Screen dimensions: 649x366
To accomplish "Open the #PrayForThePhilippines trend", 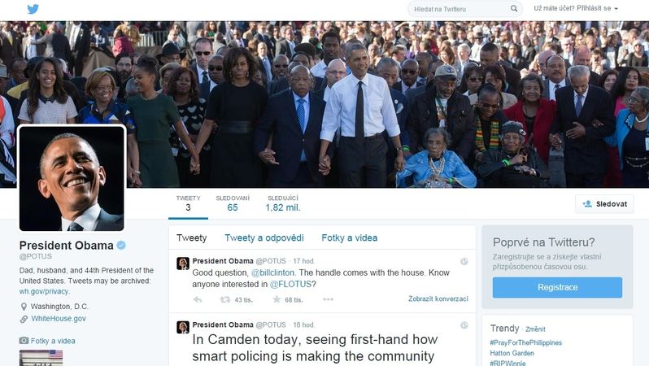I will coord(525,342).
